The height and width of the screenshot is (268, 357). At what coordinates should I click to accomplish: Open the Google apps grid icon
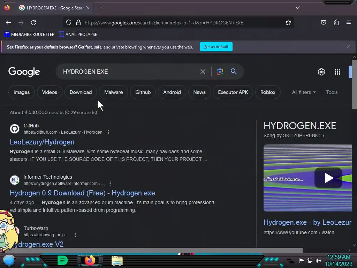click(x=337, y=72)
